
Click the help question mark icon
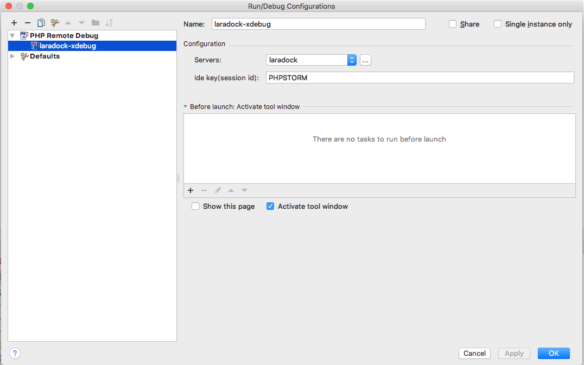(15, 353)
